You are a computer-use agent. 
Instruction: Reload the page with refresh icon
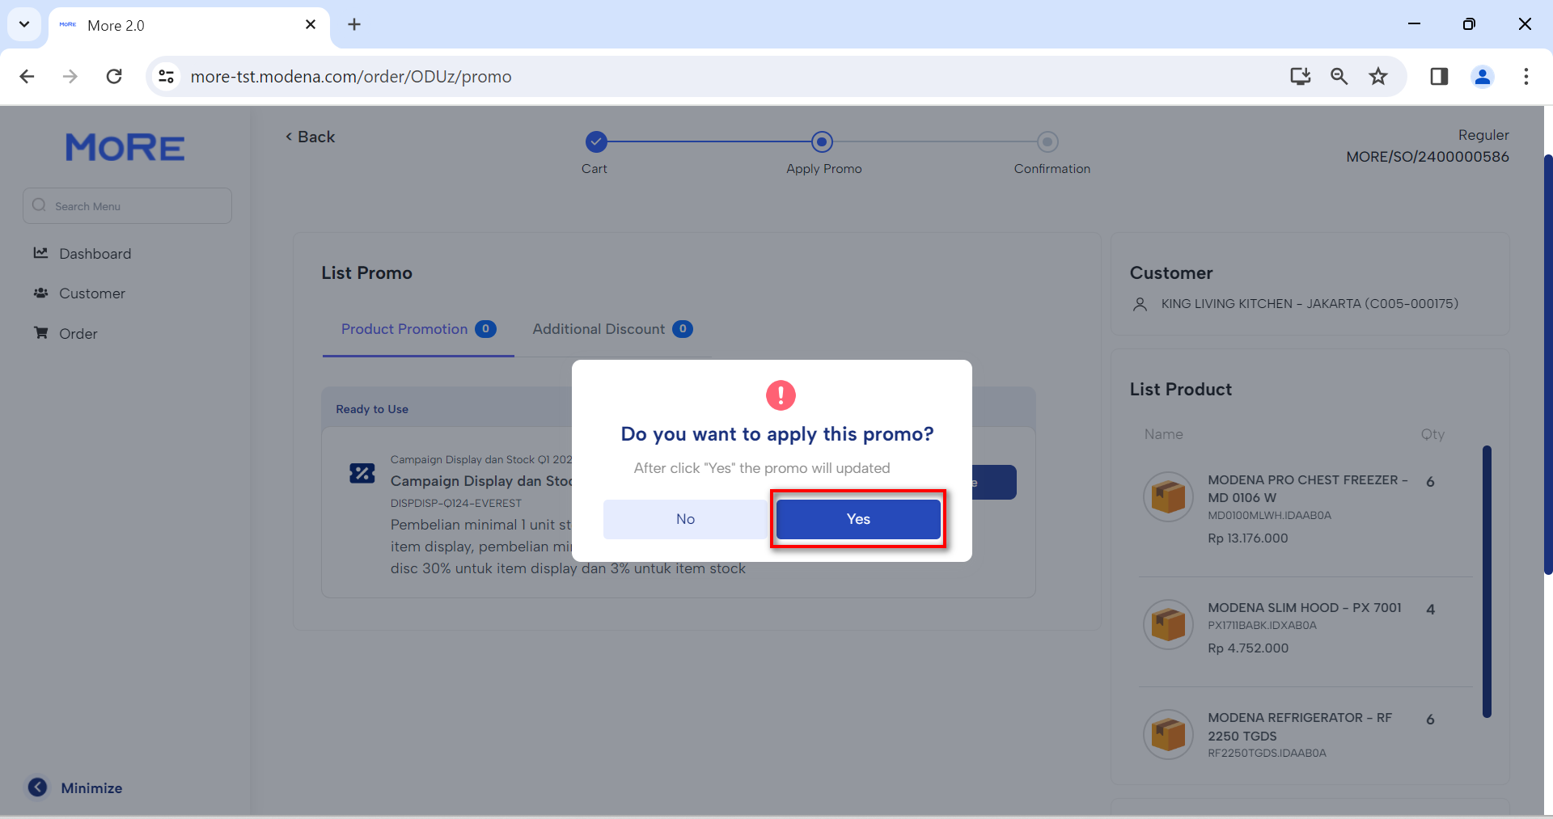[x=114, y=77]
